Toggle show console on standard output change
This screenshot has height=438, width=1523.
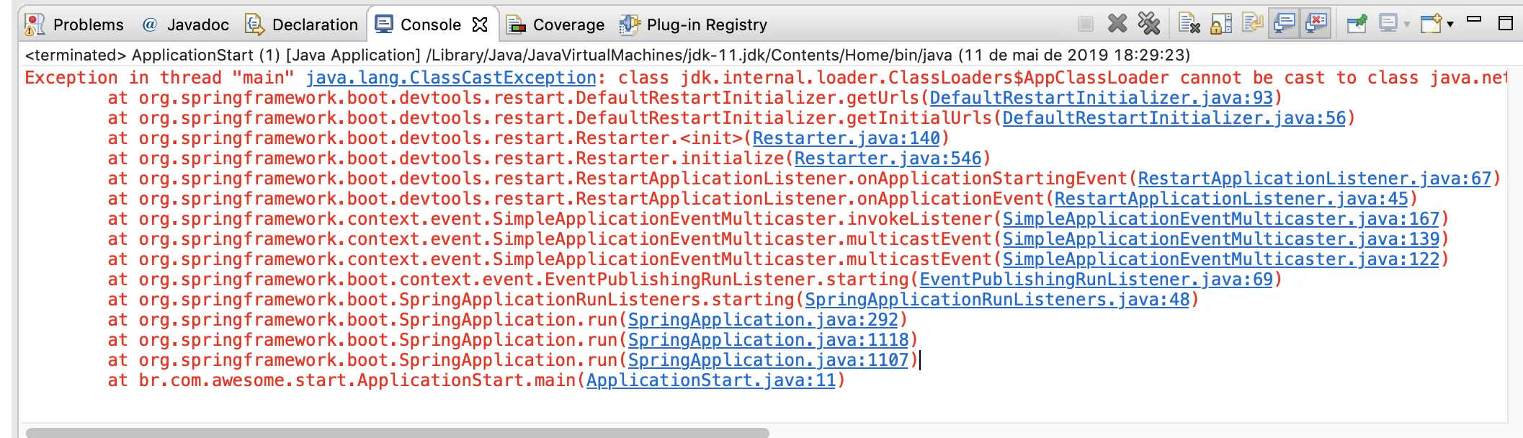click(x=1284, y=24)
